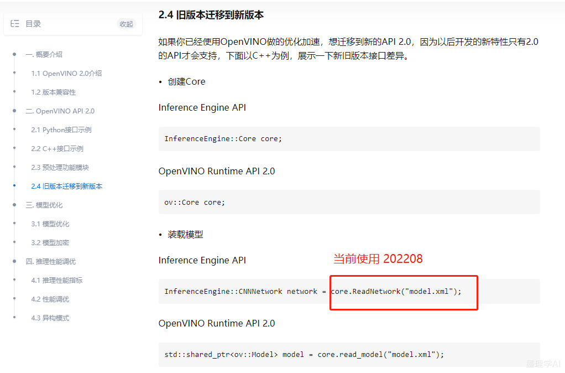The width and height of the screenshot is (565, 373).
Task: Click the table of contents list icon
Action: pos(15,24)
